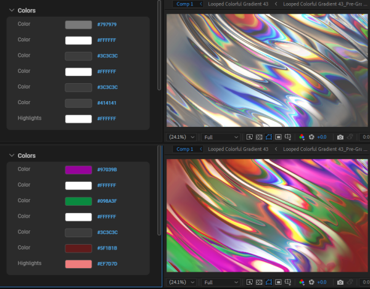Click the pink-green gradient preview in bottom viewer
This screenshot has width=370, height=289.
click(x=267, y=216)
